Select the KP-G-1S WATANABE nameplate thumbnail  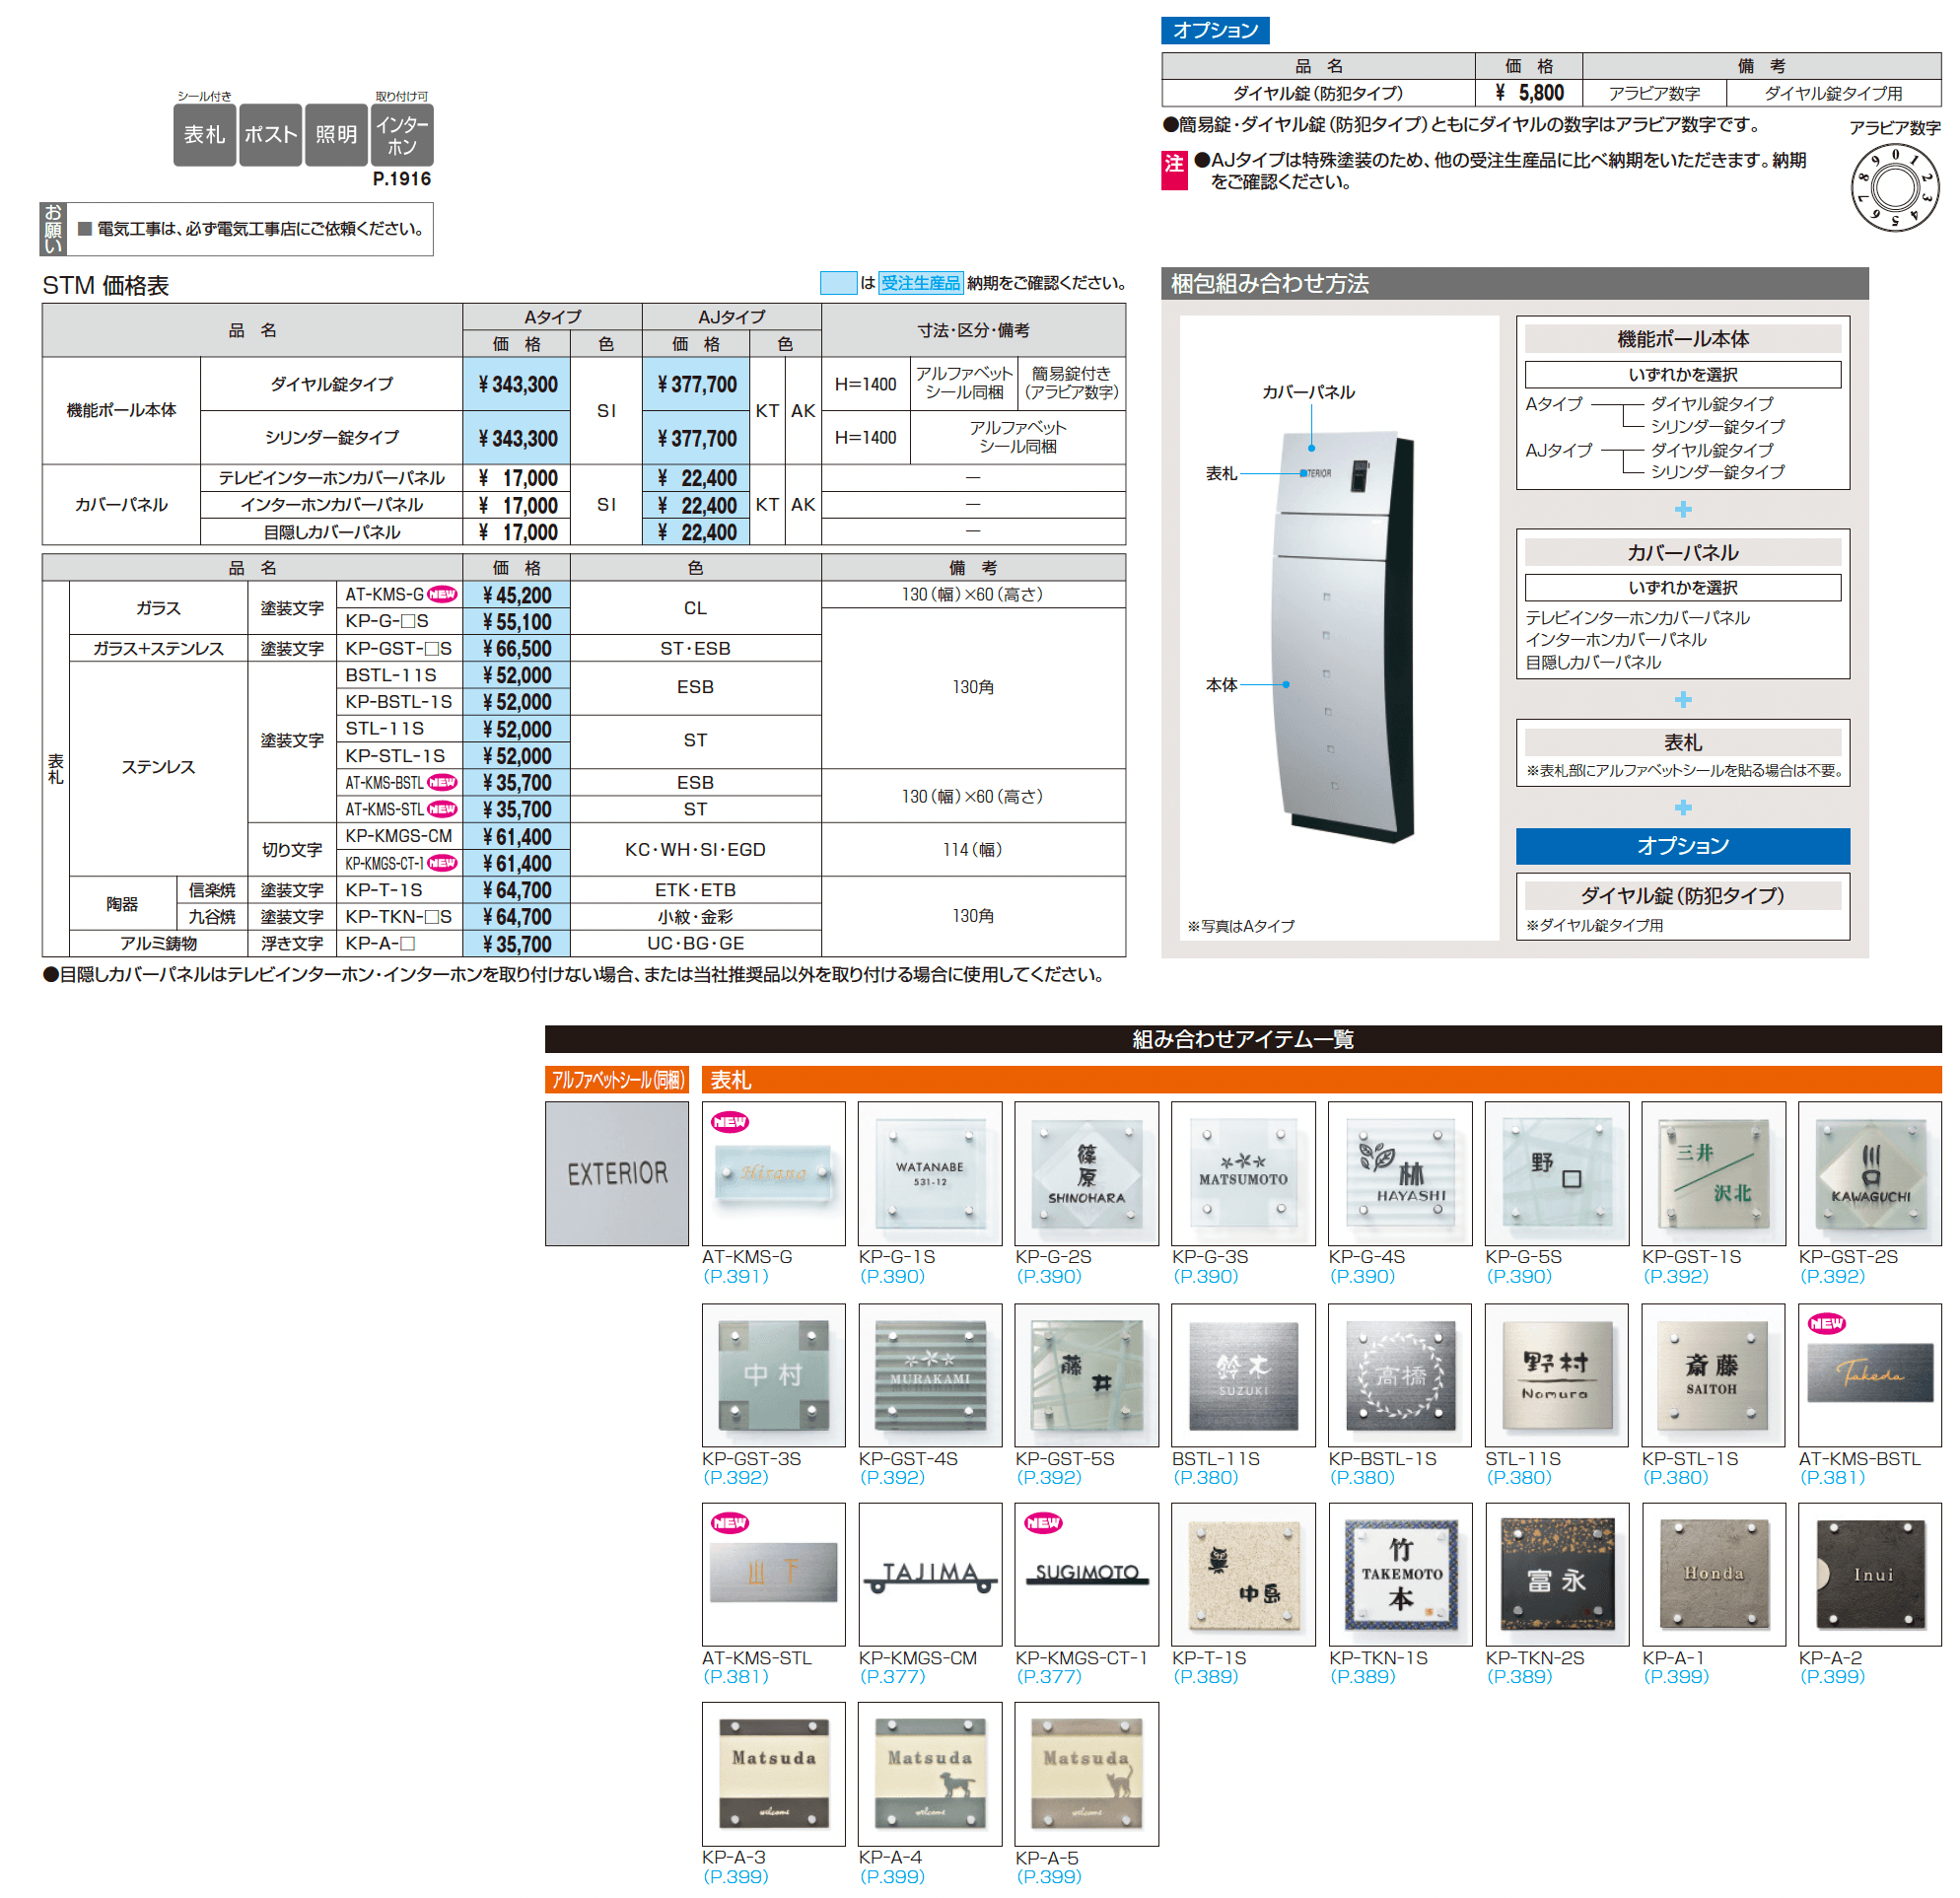930,1173
